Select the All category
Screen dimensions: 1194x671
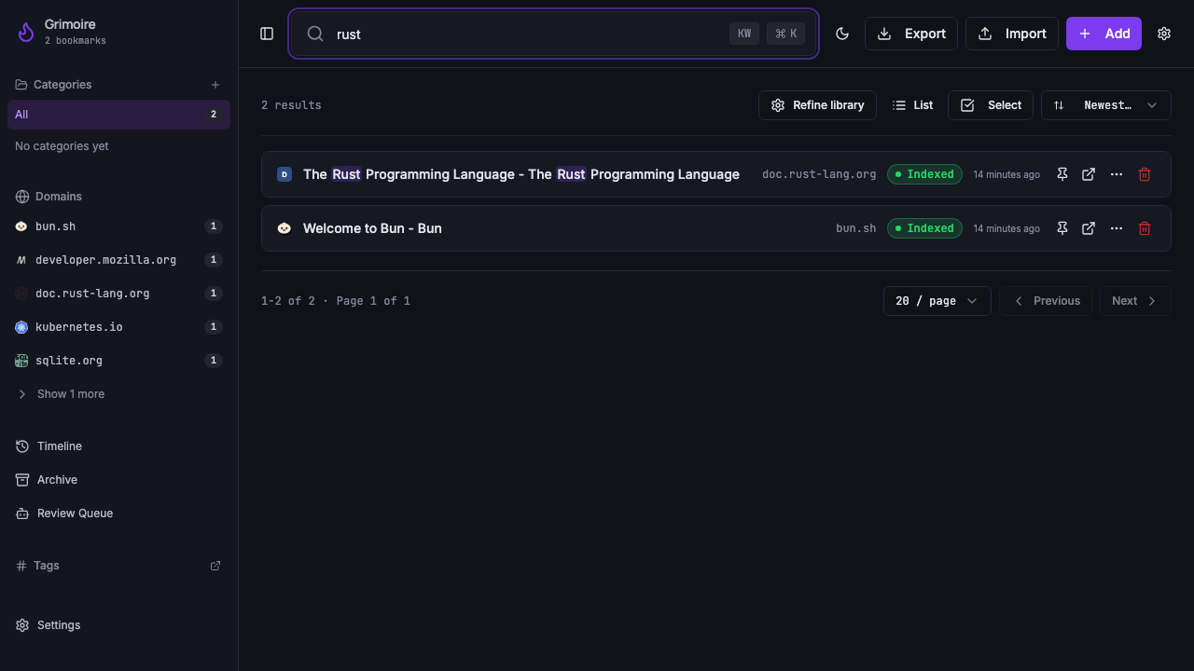(118, 115)
